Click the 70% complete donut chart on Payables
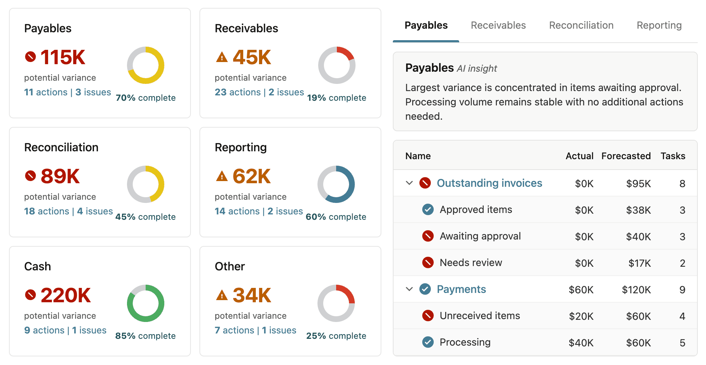The height and width of the screenshot is (365, 706). pos(146,66)
